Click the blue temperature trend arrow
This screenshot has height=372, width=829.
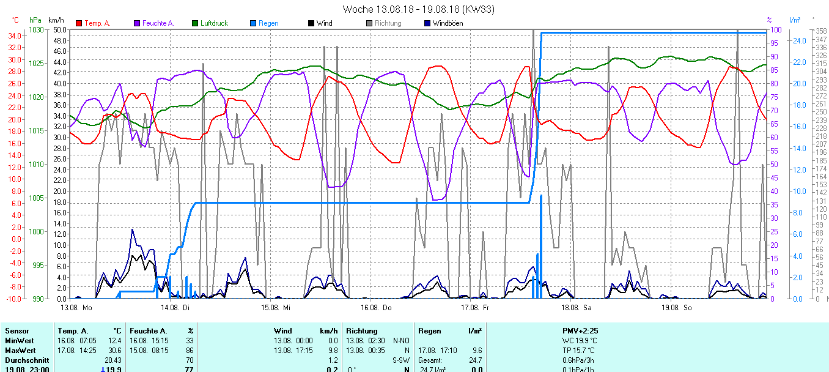[103, 369]
